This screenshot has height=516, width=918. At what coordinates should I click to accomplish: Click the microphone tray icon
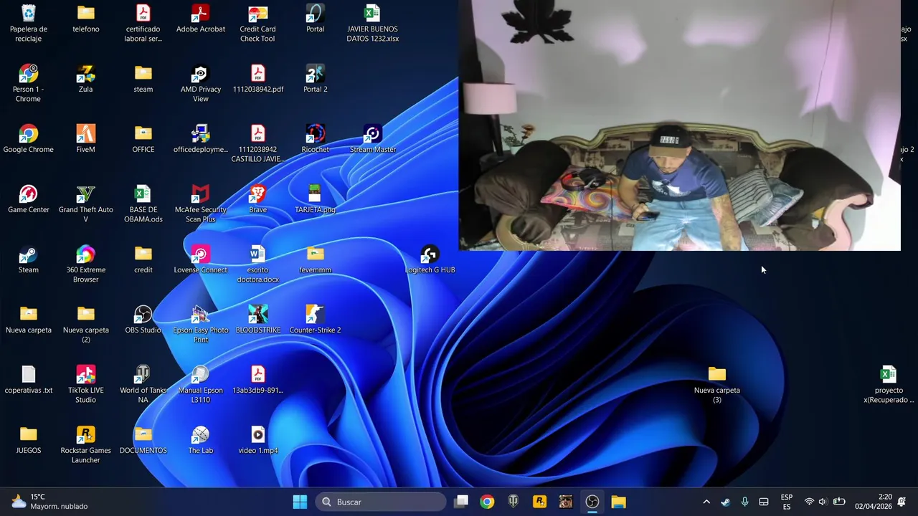pos(744,502)
